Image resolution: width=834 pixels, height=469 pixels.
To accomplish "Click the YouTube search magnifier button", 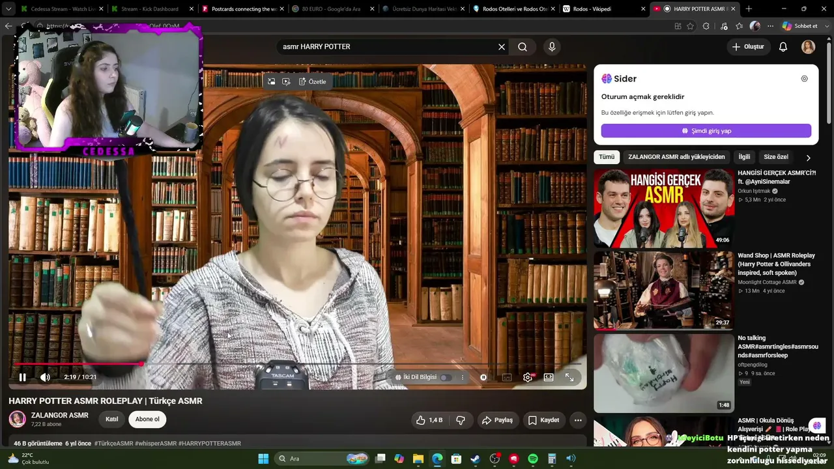I will click(523, 47).
